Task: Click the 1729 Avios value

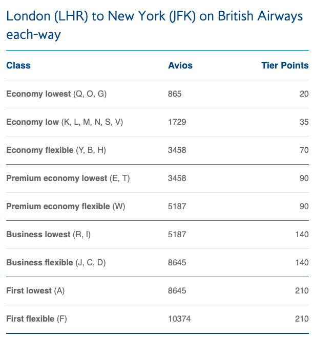Action: tap(177, 122)
